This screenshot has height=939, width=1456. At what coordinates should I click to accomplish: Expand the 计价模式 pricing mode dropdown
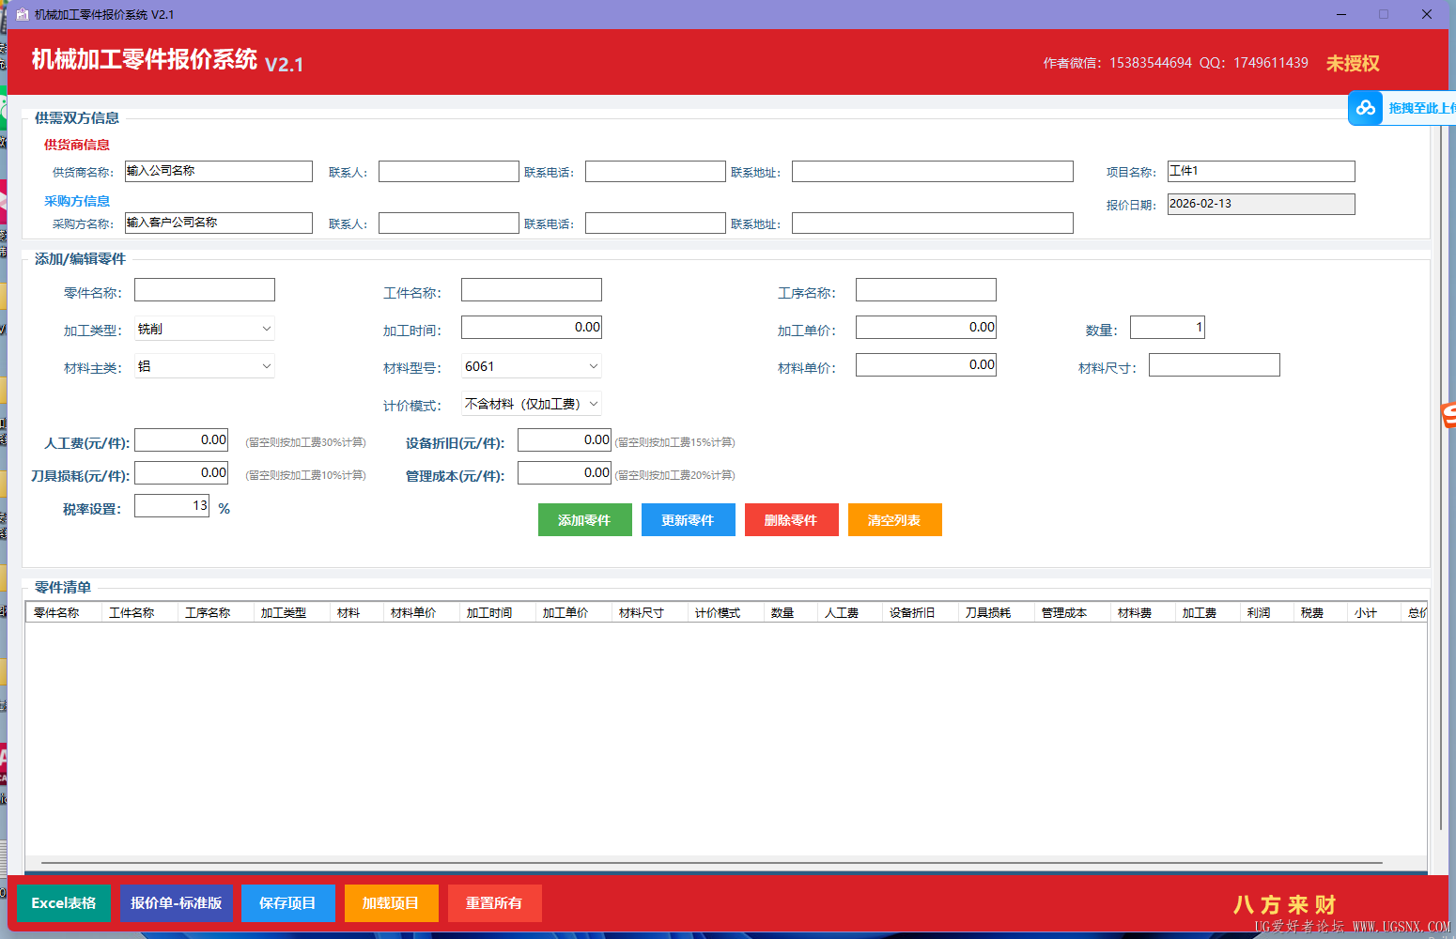tap(531, 404)
